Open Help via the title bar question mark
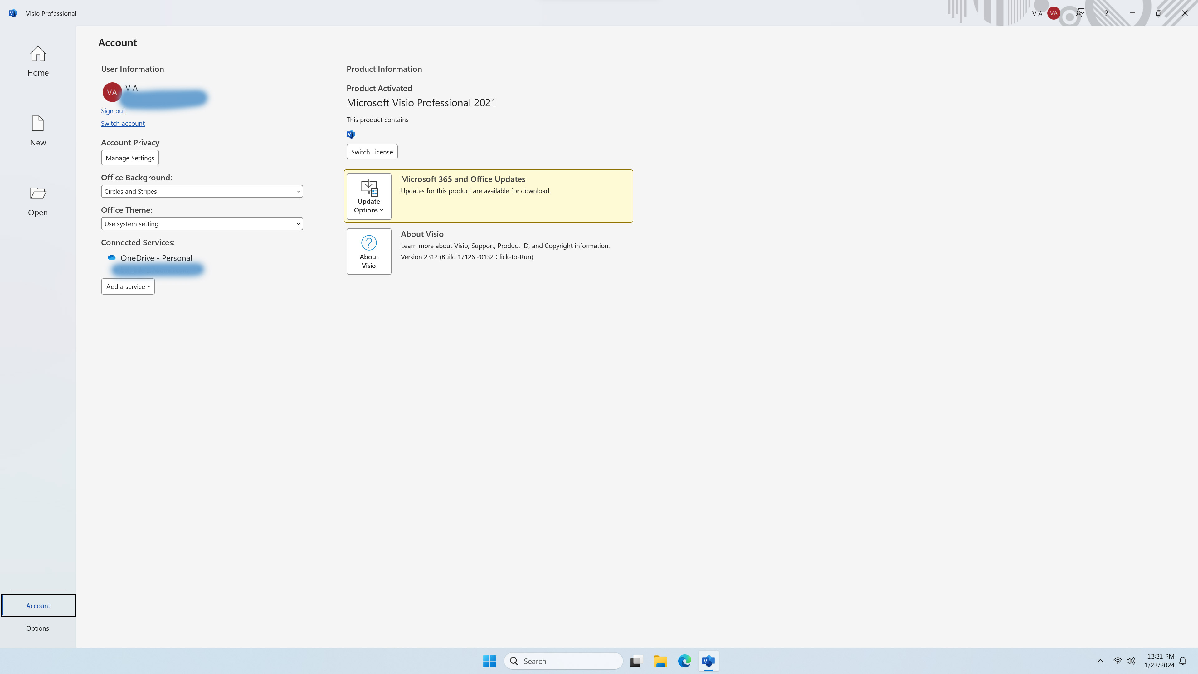 point(1106,13)
